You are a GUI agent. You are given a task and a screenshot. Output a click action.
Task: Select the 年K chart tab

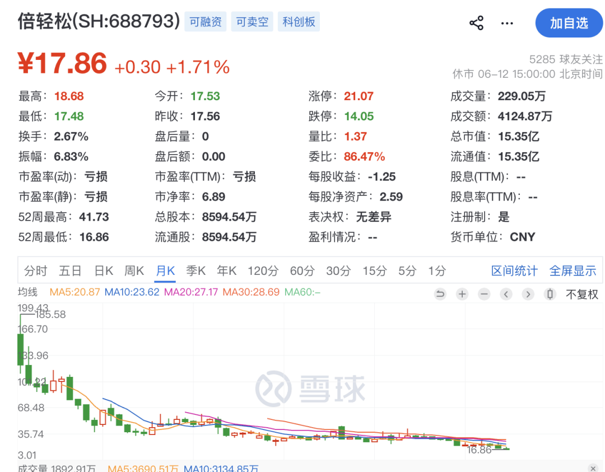click(226, 270)
